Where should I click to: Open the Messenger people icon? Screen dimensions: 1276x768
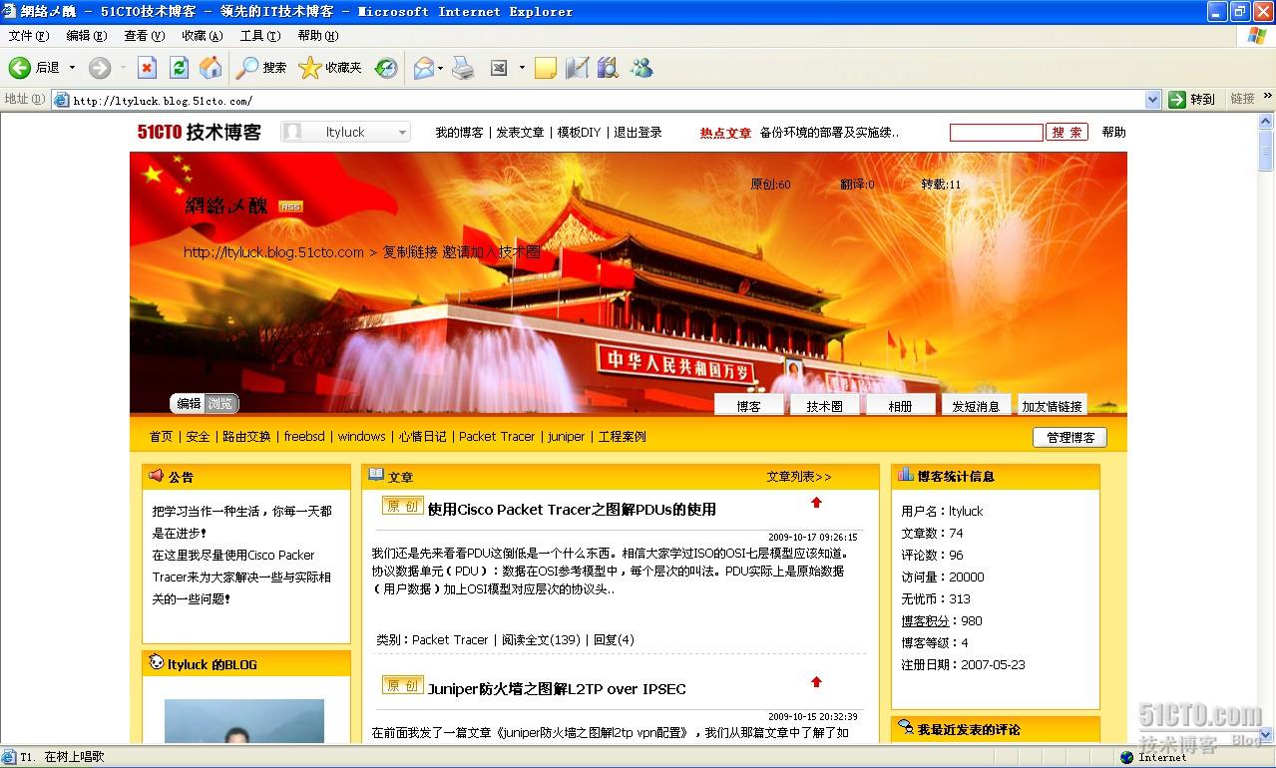pos(641,68)
